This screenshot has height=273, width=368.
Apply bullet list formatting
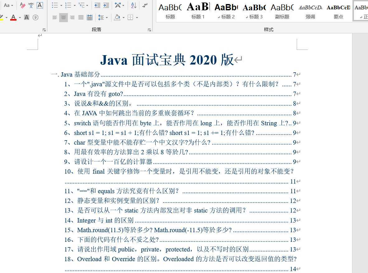(55, 5)
